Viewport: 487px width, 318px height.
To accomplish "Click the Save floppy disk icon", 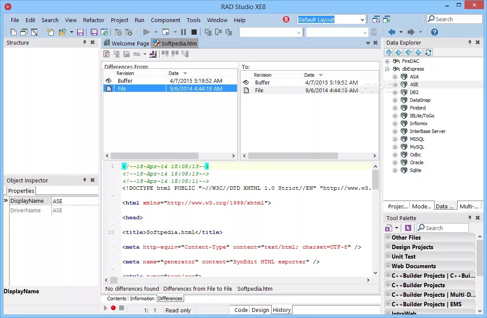I will click(x=81, y=32).
